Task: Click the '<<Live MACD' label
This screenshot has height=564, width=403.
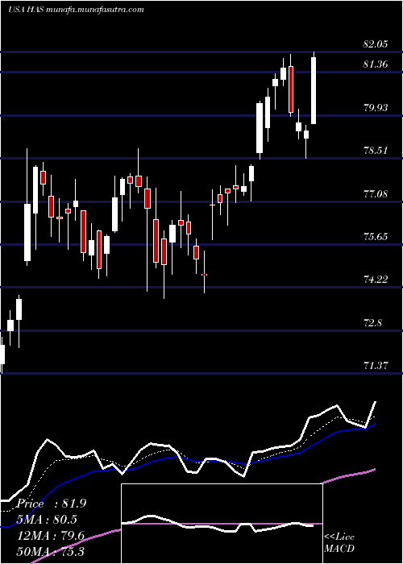Action: (339, 542)
